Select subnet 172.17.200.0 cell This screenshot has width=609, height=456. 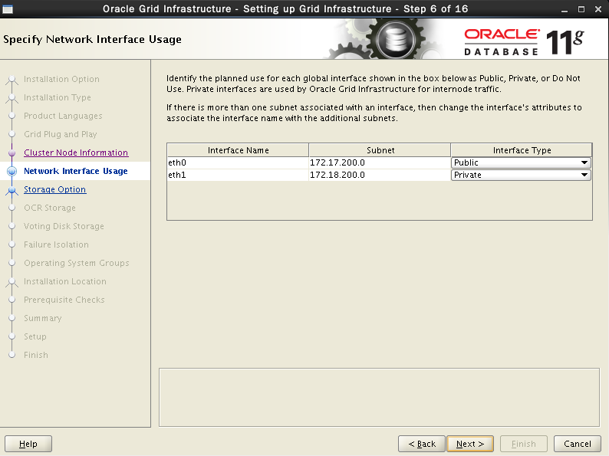point(380,162)
